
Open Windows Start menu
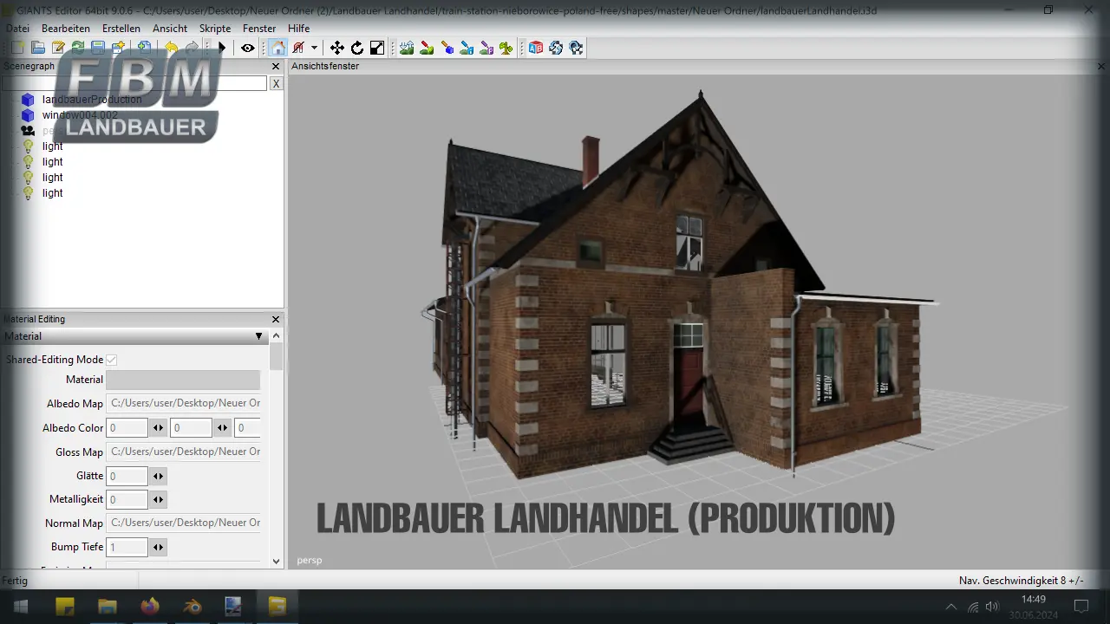19,606
